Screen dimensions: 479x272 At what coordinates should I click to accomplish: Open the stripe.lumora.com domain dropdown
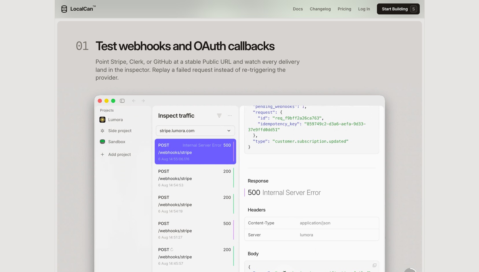click(195, 131)
